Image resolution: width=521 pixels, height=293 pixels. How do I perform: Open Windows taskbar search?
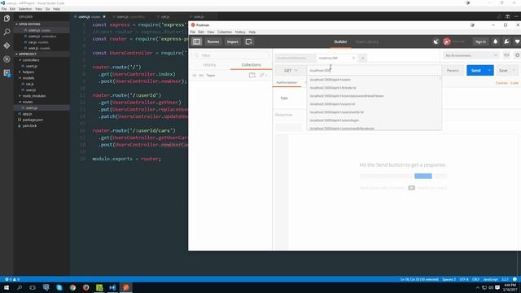click(x=20, y=287)
